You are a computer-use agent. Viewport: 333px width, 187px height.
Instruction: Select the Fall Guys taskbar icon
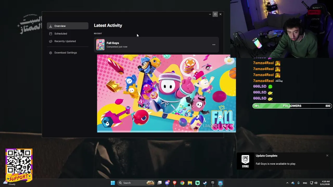(x=220, y=183)
